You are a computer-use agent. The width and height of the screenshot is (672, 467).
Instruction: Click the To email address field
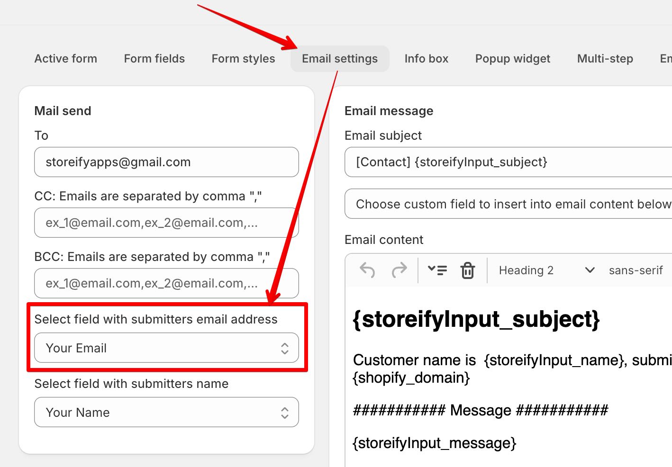(166, 162)
